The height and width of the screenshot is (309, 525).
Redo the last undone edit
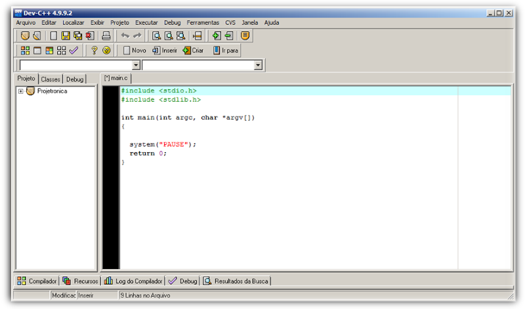137,35
